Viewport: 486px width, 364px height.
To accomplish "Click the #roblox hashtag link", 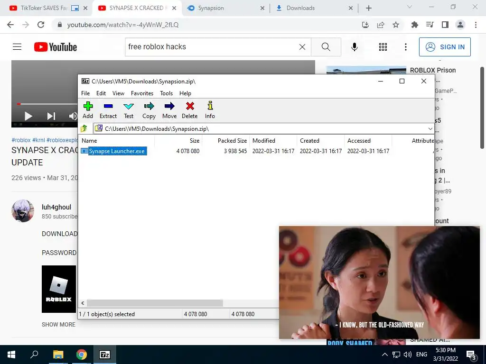I will (21, 140).
